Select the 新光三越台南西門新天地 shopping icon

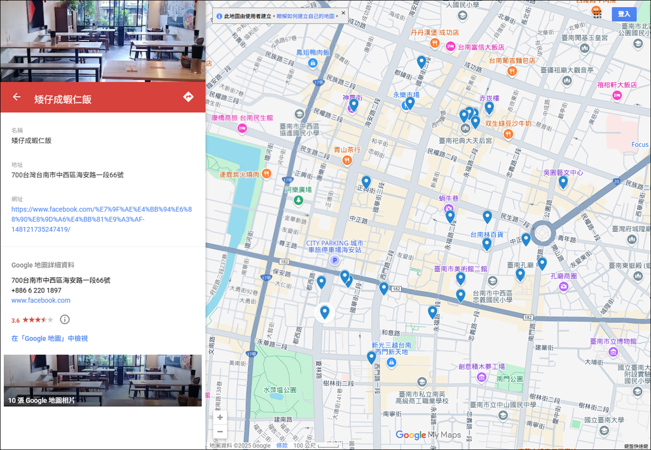pos(391,362)
